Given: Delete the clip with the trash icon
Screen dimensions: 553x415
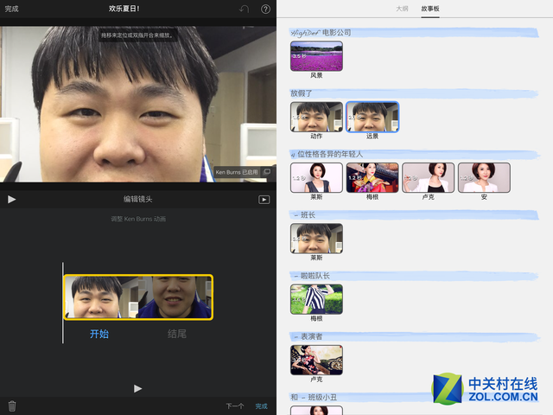Looking at the screenshot, I should pyautogui.click(x=12, y=405).
